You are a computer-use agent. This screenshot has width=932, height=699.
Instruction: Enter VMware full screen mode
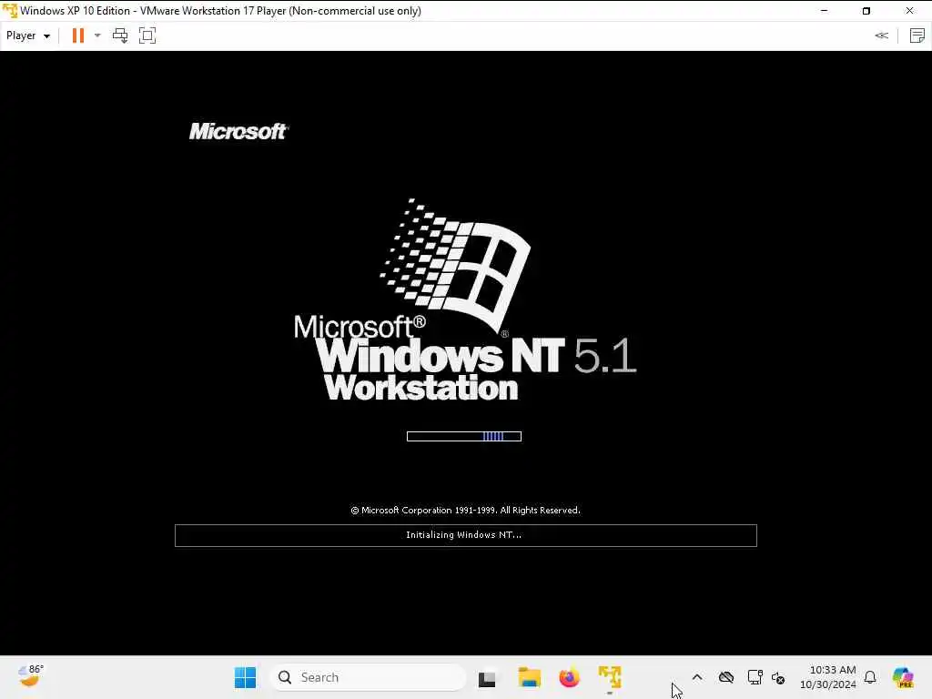(147, 35)
